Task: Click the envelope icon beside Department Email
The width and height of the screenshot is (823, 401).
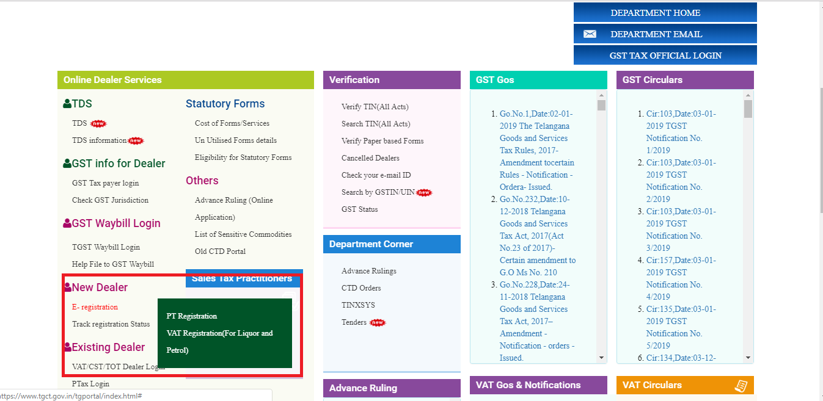Action: [x=590, y=34]
